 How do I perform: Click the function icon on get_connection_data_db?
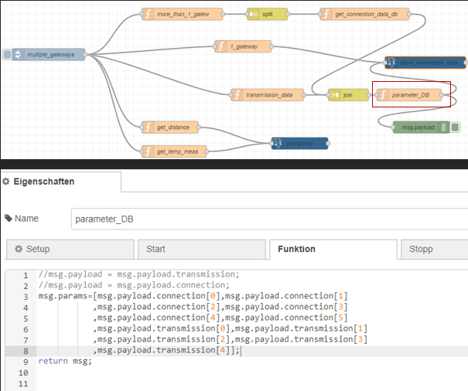pos(326,14)
